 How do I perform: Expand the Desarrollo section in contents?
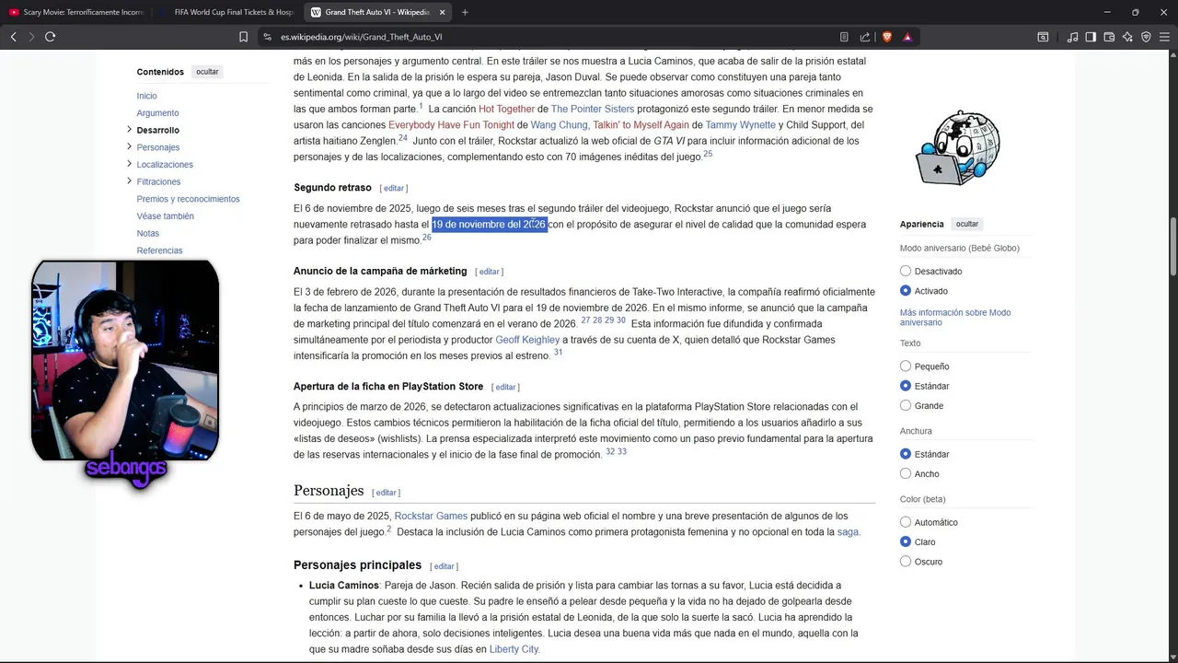point(129,129)
